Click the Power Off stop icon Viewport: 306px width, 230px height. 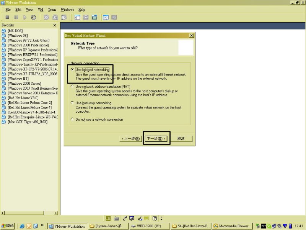point(7,17)
